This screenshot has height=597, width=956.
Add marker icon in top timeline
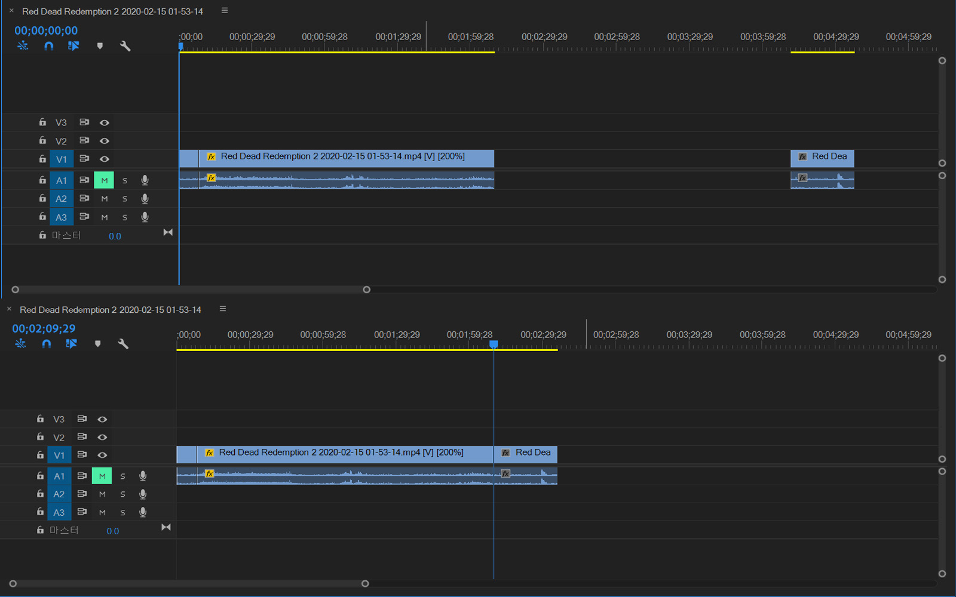100,46
